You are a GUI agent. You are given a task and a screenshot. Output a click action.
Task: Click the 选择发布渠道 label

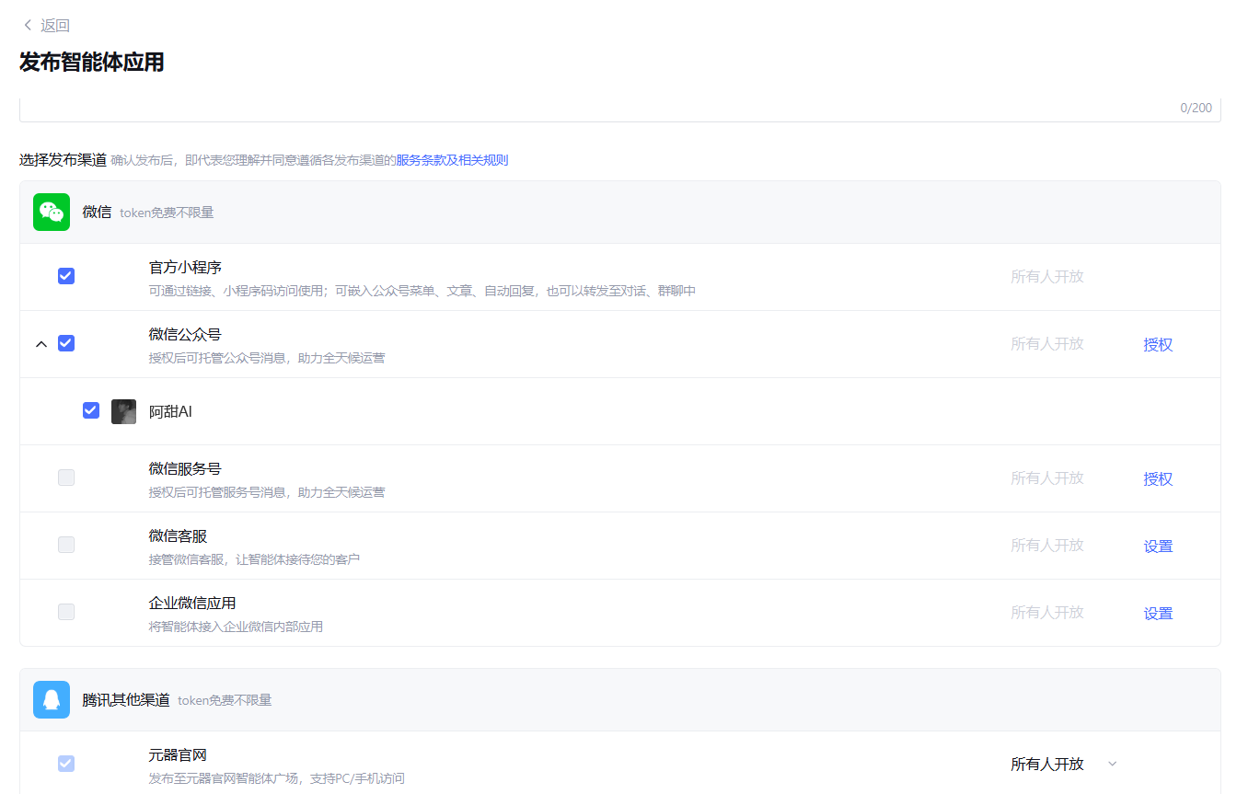point(63,160)
